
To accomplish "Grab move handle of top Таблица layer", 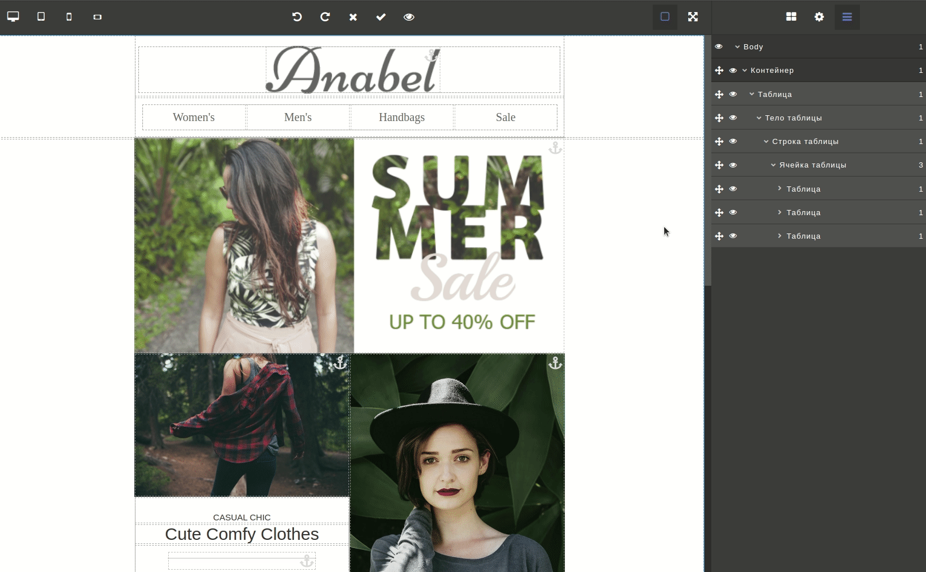I will click(719, 94).
